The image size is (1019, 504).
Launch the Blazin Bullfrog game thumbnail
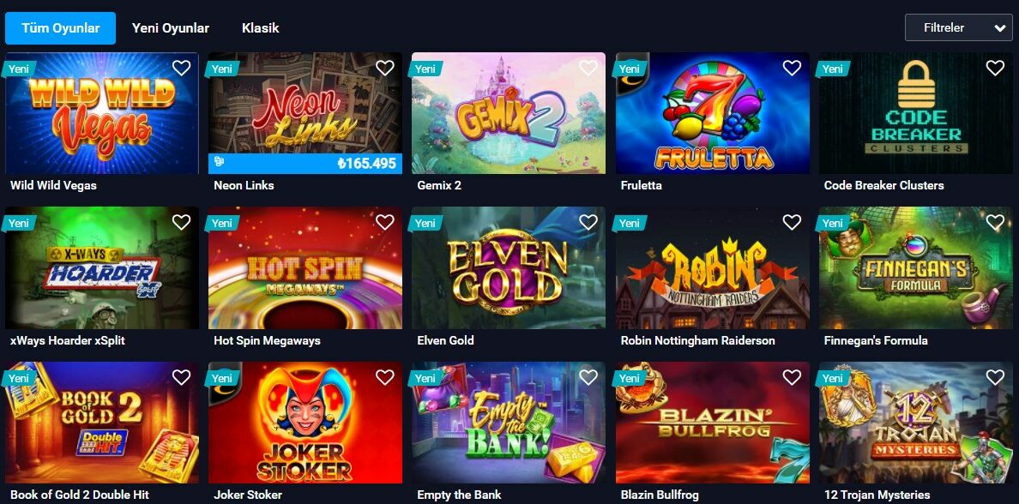point(712,423)
